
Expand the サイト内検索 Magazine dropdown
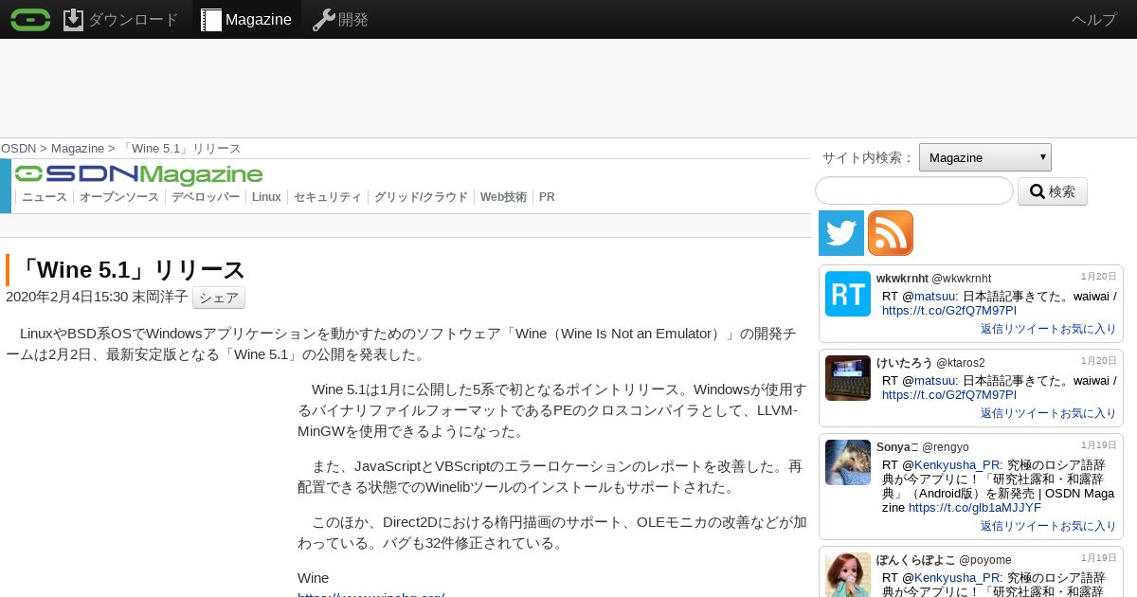985,157
